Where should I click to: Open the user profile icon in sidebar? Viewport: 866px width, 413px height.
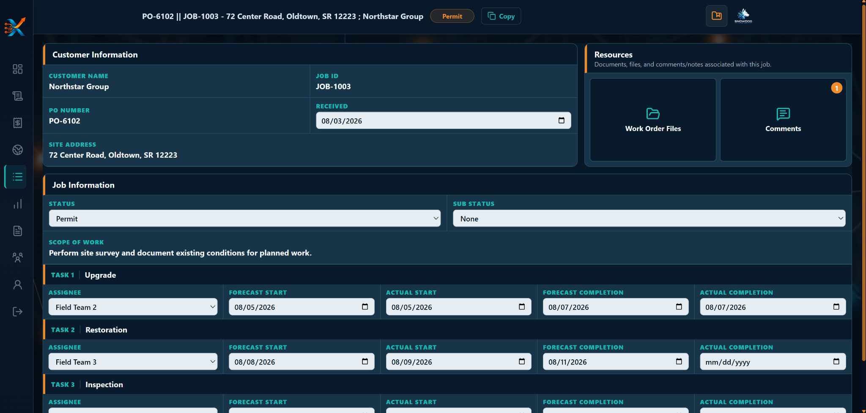17,284
